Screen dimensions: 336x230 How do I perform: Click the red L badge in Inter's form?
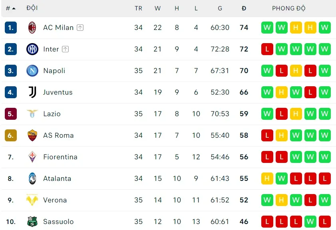(267, 49)
